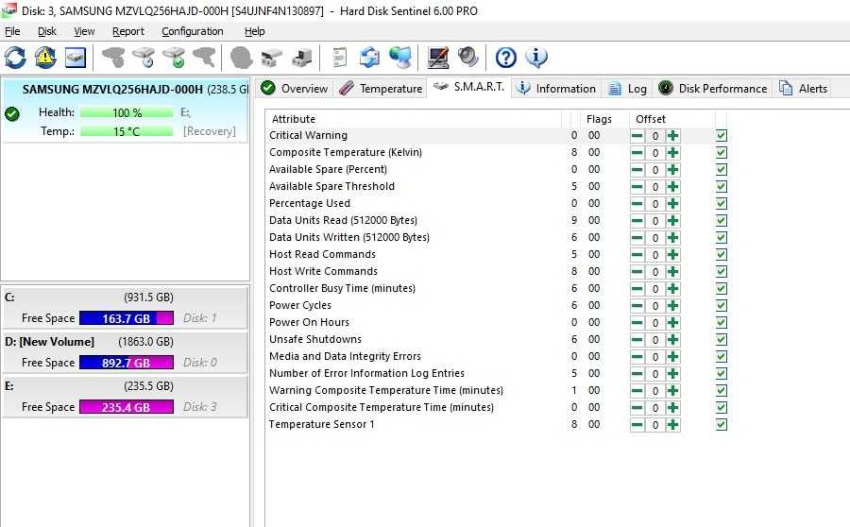Click the Controller Busy Time offset field
This screenshot has width=850, height=527.
(x=654, y=289)
